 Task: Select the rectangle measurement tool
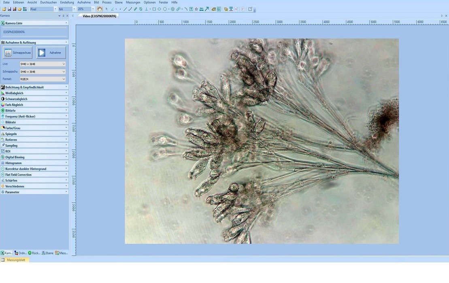point(154,9)
